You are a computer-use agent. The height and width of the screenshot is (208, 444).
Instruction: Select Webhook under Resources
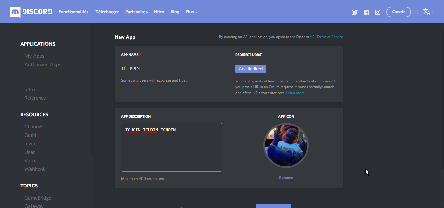coord(35,169)
